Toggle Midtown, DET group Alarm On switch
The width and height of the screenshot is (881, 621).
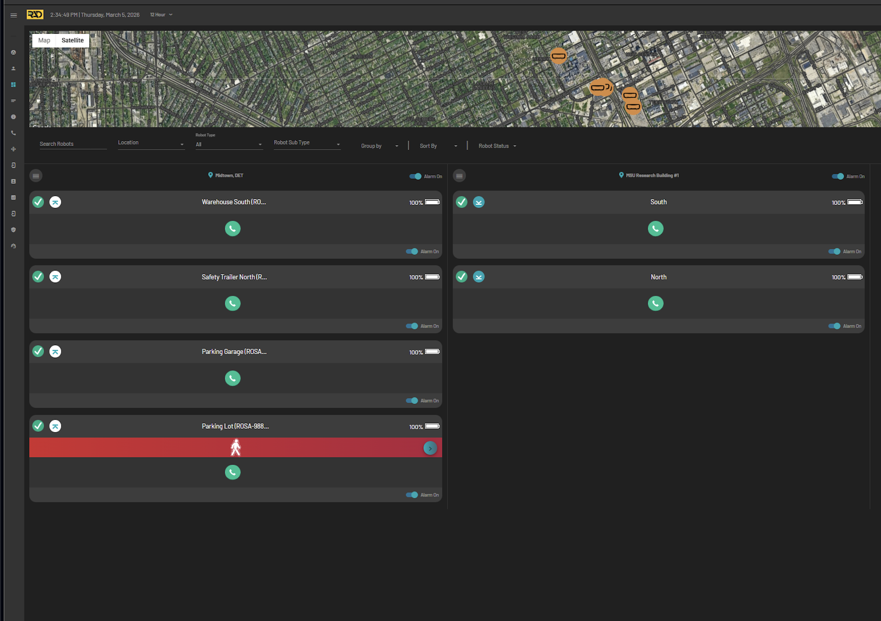(x=415, y=176)
